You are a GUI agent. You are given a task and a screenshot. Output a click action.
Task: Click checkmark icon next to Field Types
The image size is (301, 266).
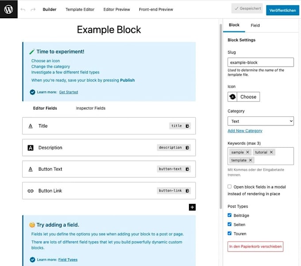(x=32, y=260)
